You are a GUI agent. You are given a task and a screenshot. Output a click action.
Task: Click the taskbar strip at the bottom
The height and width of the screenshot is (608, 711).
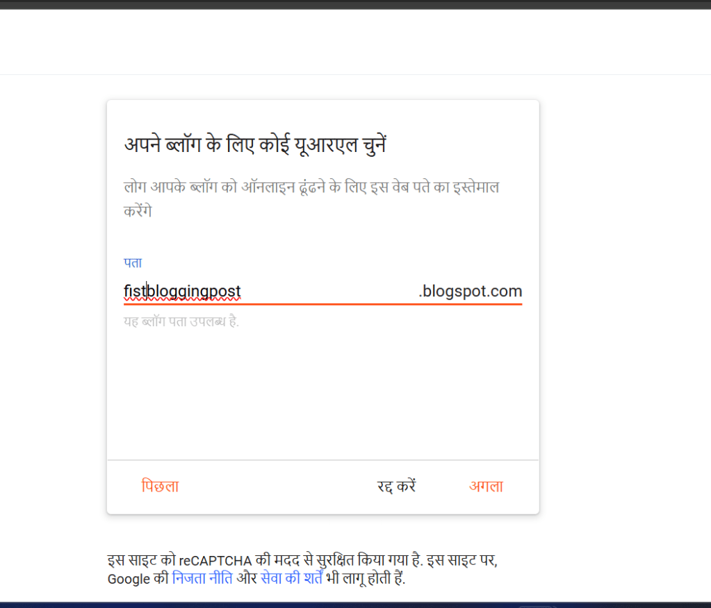coord(355,605)
